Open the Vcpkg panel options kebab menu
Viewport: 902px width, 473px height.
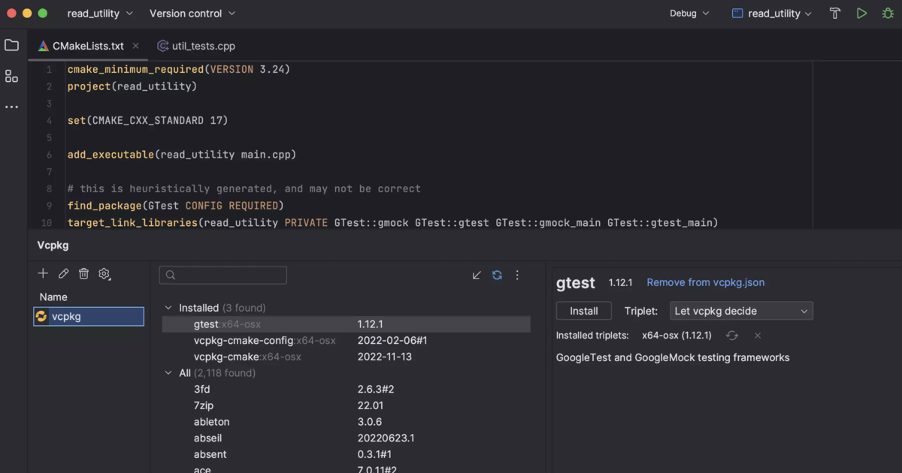click(x=517, y=275)
